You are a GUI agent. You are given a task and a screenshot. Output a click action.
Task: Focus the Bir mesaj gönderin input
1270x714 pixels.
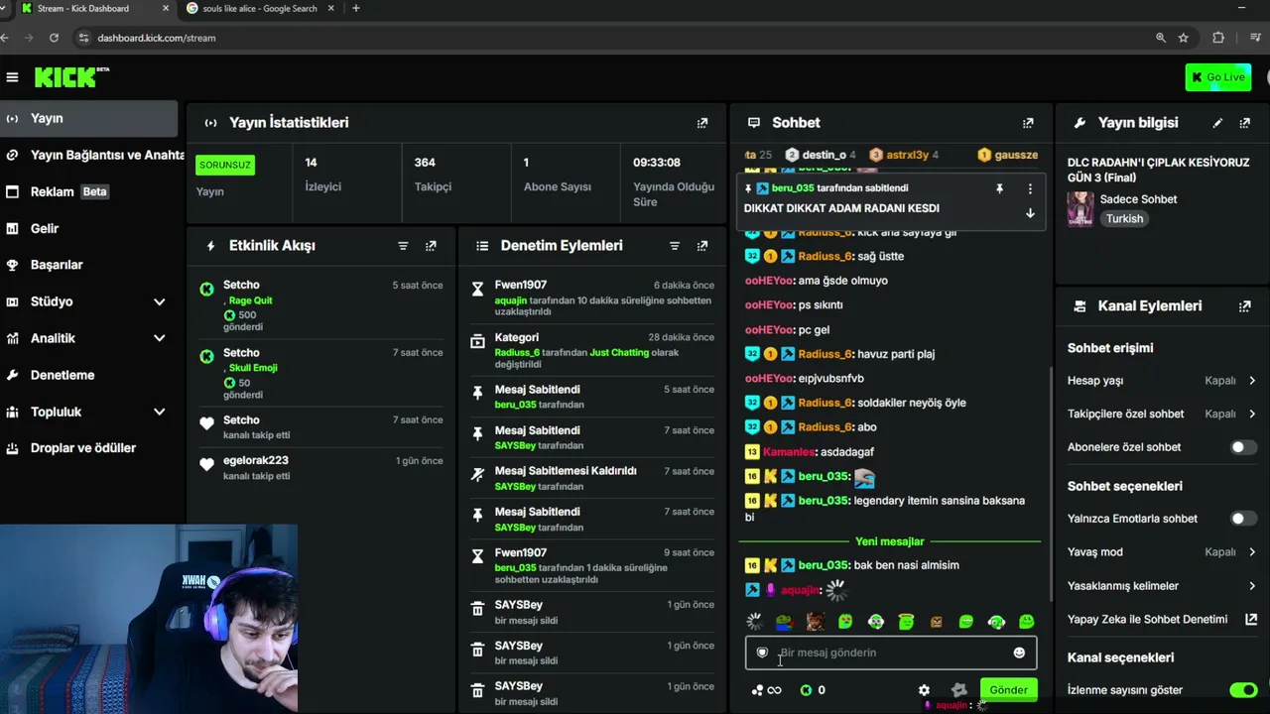(891, 653)
